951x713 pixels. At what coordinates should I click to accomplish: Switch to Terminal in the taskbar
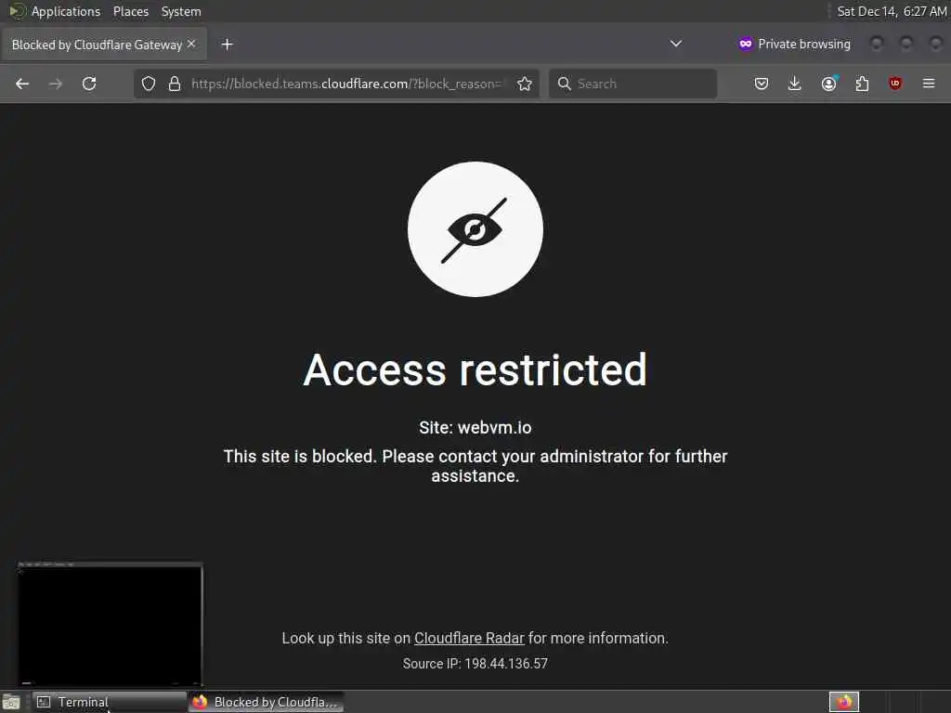[109, 702]
